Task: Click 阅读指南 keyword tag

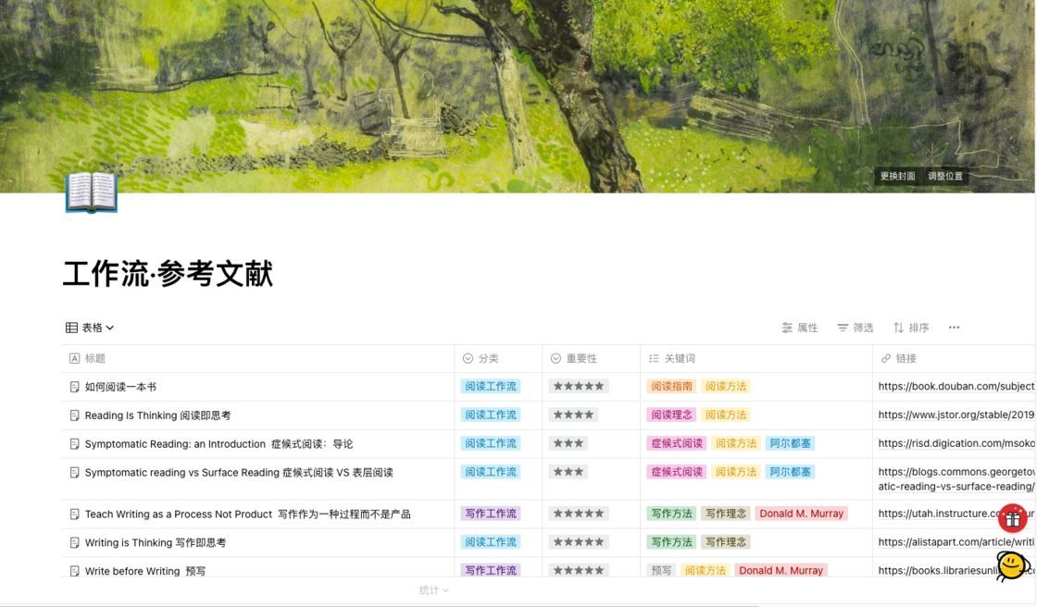Action: 671,386
